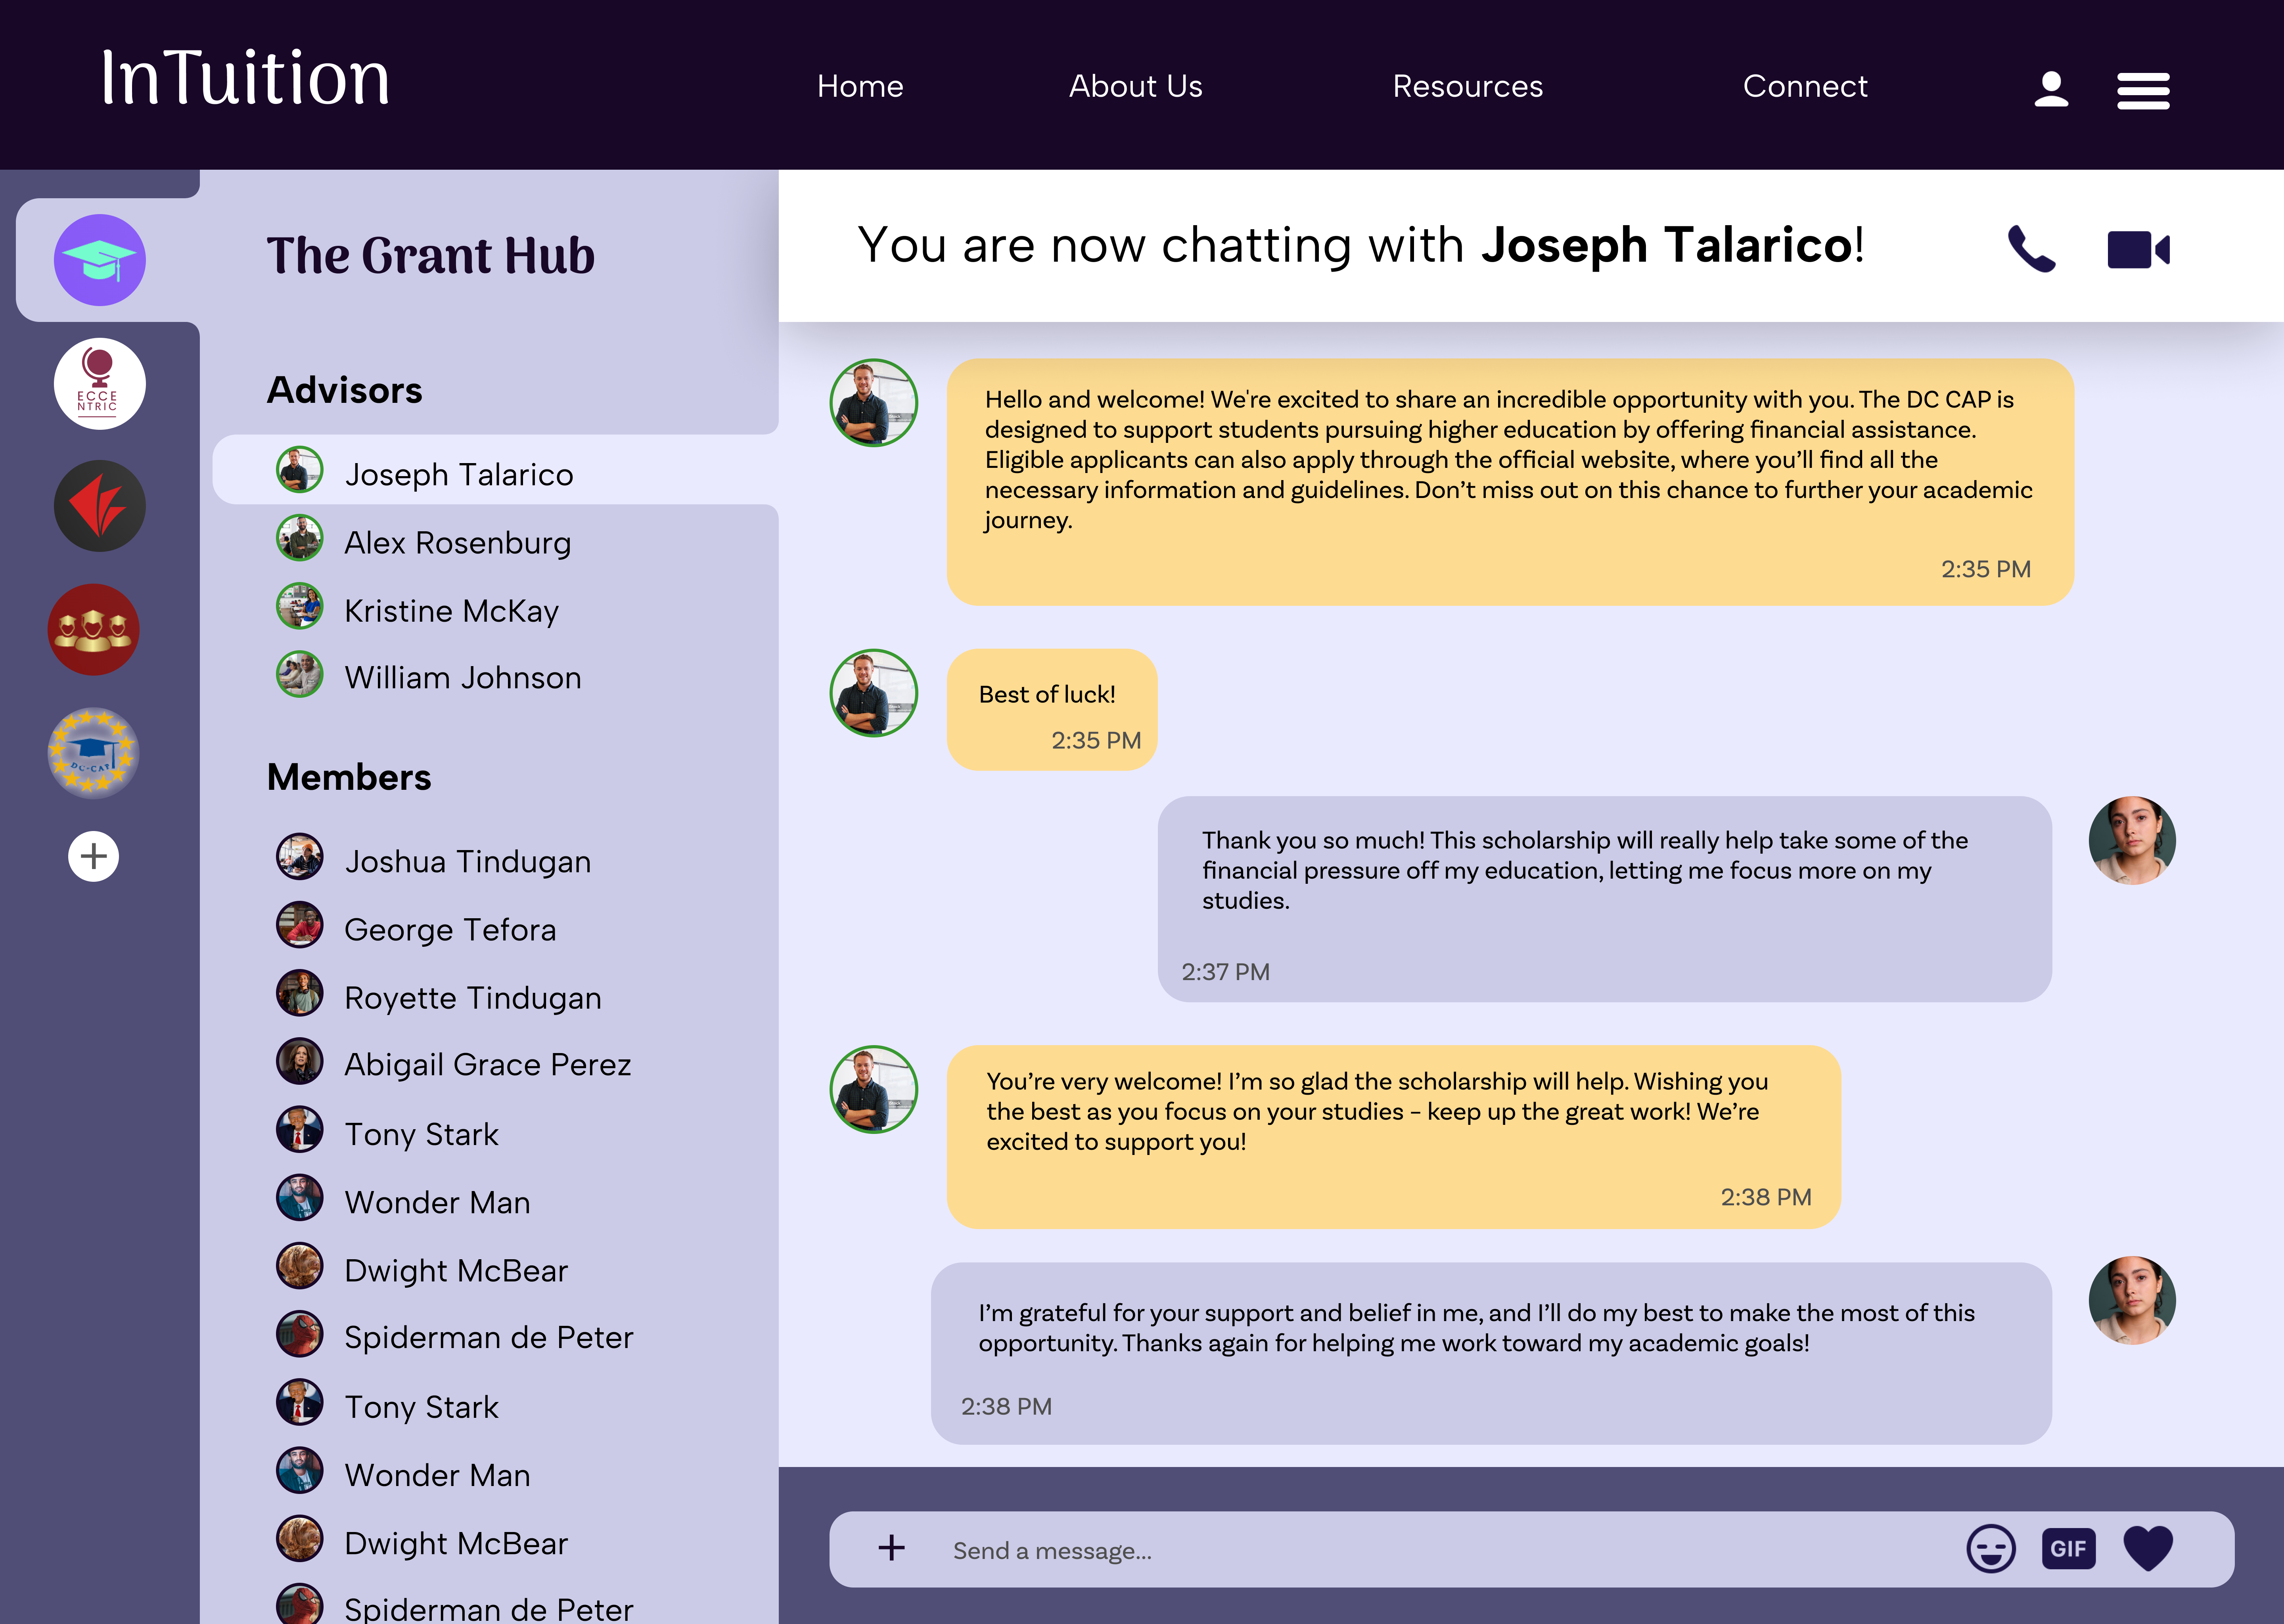Click the 'Best of luck!' message bubble
2284x1624 pixels.
(x=1052, y=710)
